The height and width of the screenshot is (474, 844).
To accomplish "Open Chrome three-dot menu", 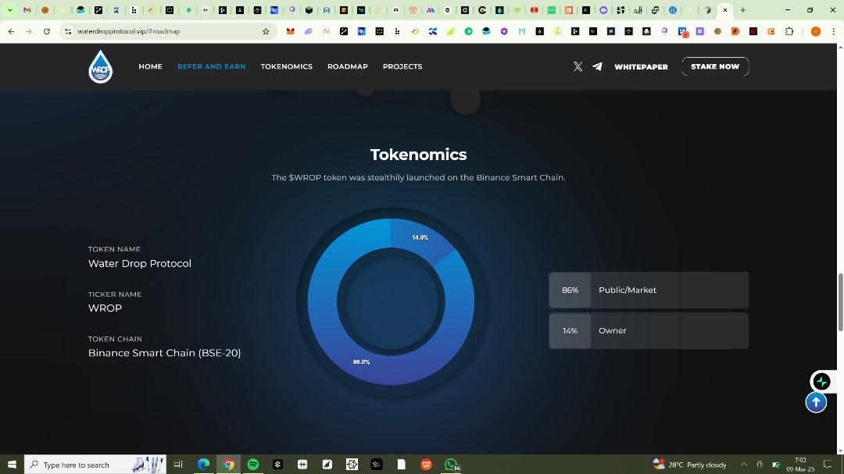I will (x=834, y=31).
